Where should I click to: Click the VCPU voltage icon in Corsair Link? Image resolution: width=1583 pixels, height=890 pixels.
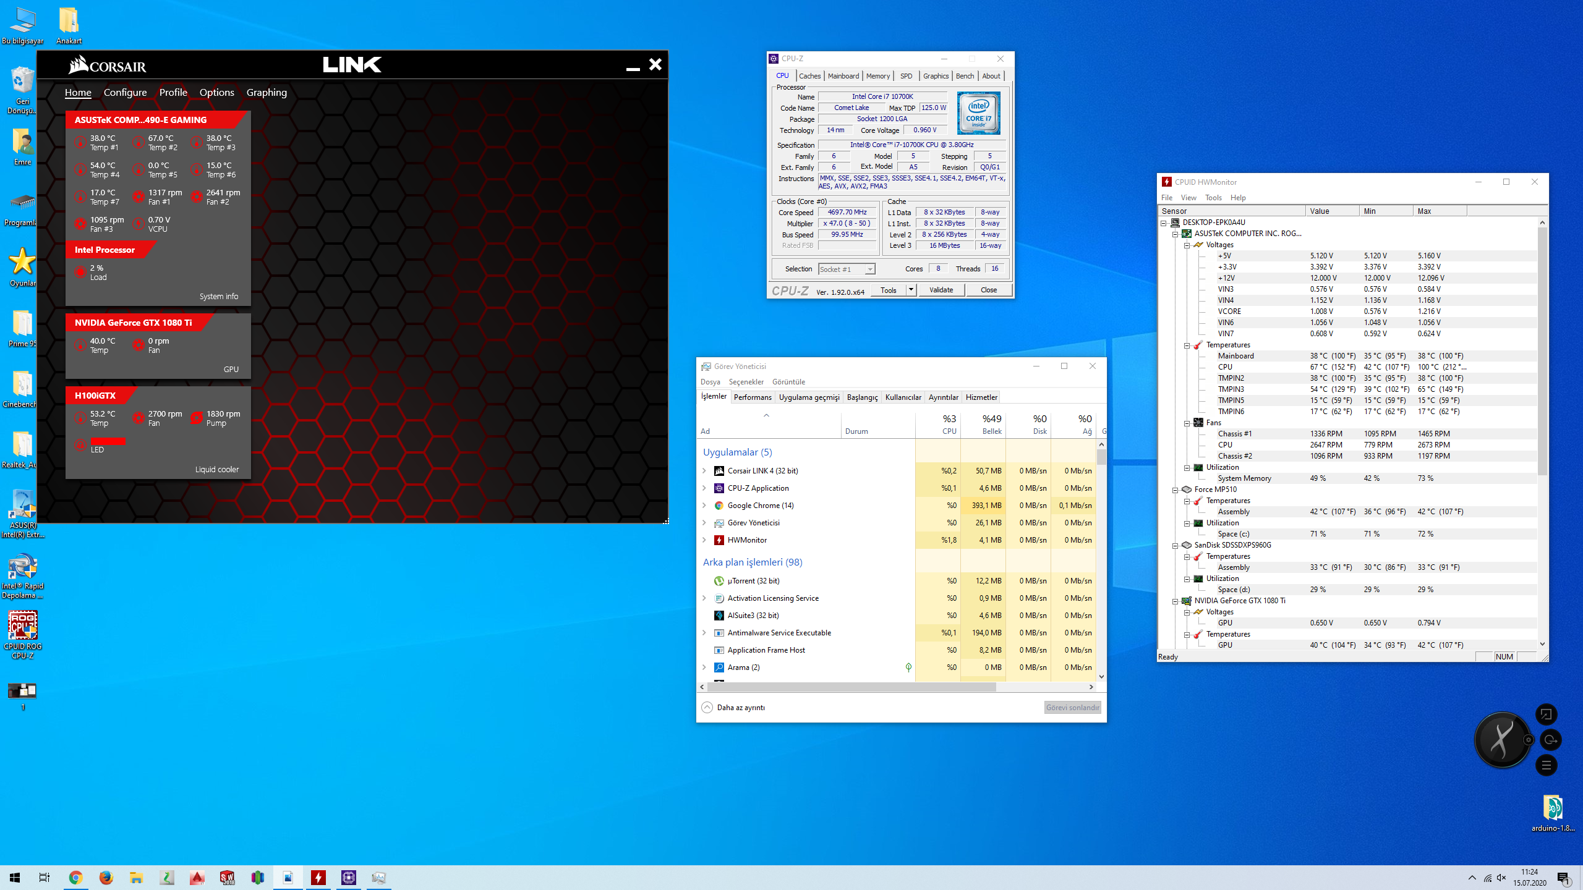pos(139,224)
